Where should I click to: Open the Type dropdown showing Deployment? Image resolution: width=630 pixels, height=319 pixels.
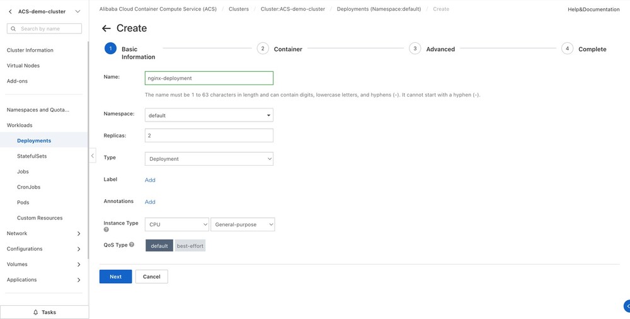209,159
